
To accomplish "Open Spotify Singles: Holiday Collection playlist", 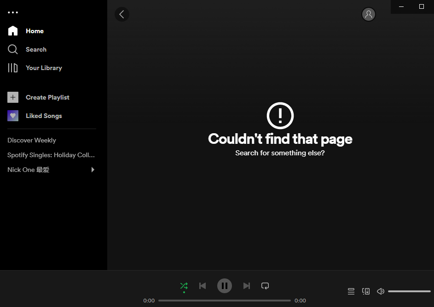I will (51, 155).
